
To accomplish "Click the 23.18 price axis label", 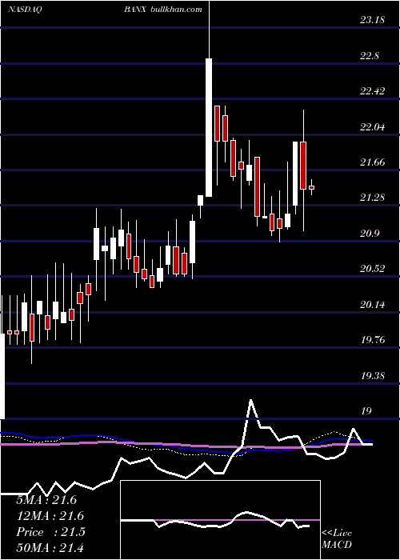I will (x=372, y=20).
